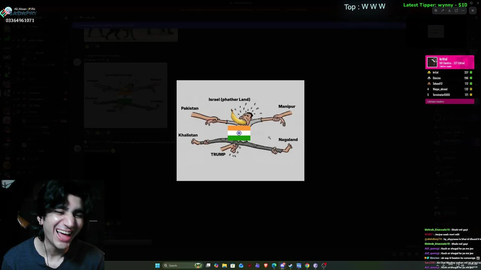Close the image viewer with the X button
The width and height of the screenshot is (481, 270).
(473, 10)
